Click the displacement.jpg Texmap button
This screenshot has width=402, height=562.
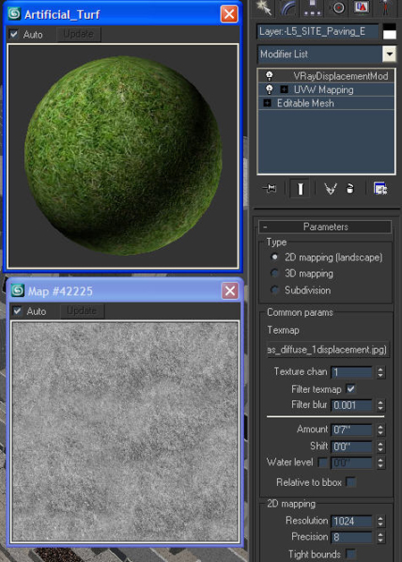(328, 349)
